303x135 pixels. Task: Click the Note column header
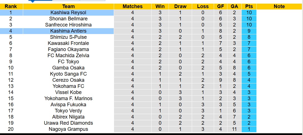tap(279, 6)
